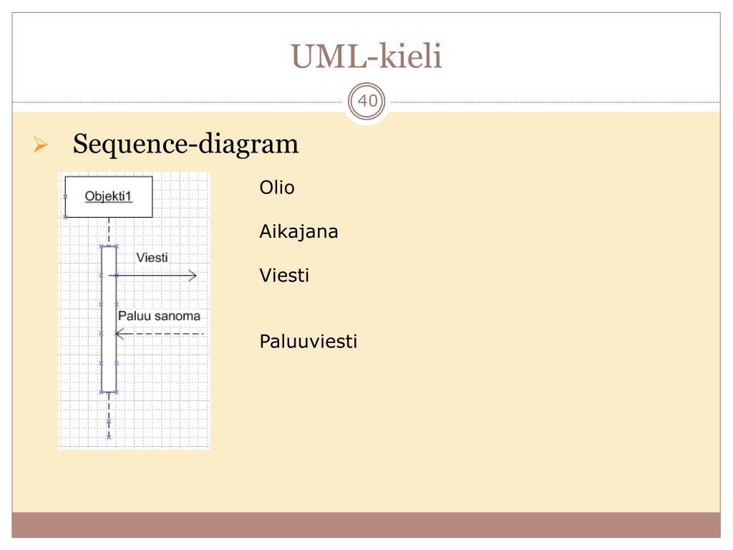Click the Paluu sanoma label in diagram
Image resolution: width=733 pixels, height=550 pixels.
pyautogui.click(x=159, y=316)
